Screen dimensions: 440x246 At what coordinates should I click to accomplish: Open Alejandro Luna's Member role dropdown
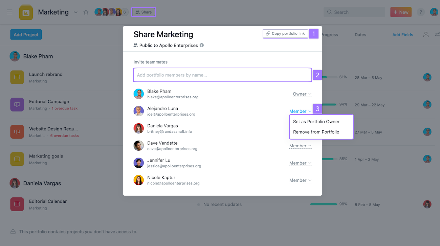300,111
